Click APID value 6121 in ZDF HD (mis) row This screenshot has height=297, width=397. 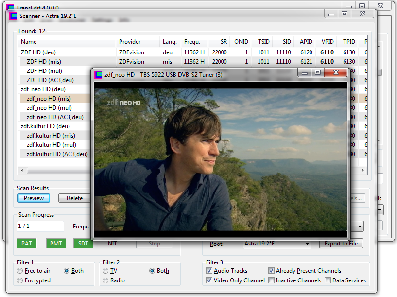(306, 62)
